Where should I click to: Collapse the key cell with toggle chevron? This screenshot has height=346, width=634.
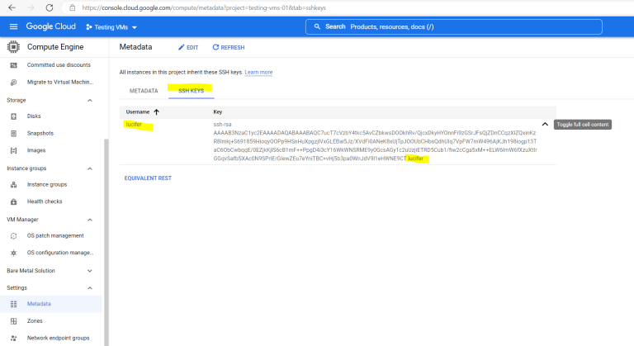(x=545, y=124)
